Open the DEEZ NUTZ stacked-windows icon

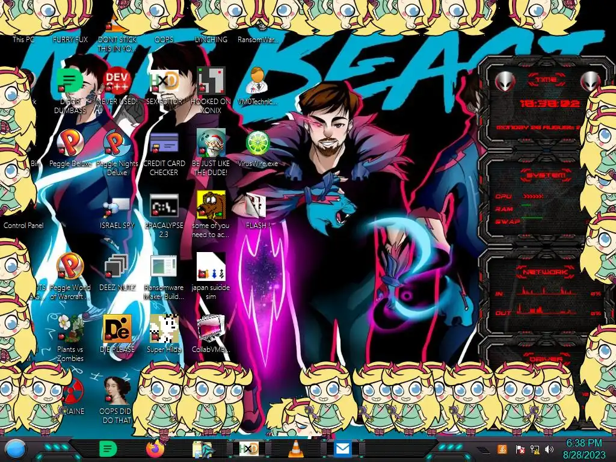point(117,266)
